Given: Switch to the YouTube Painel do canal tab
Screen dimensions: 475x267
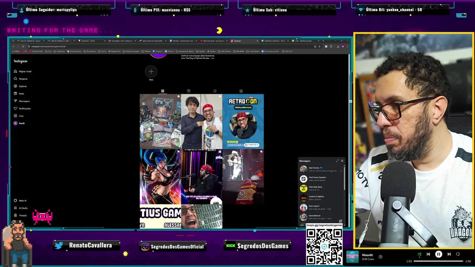Looking at the screenshot, I should (213, 41).
